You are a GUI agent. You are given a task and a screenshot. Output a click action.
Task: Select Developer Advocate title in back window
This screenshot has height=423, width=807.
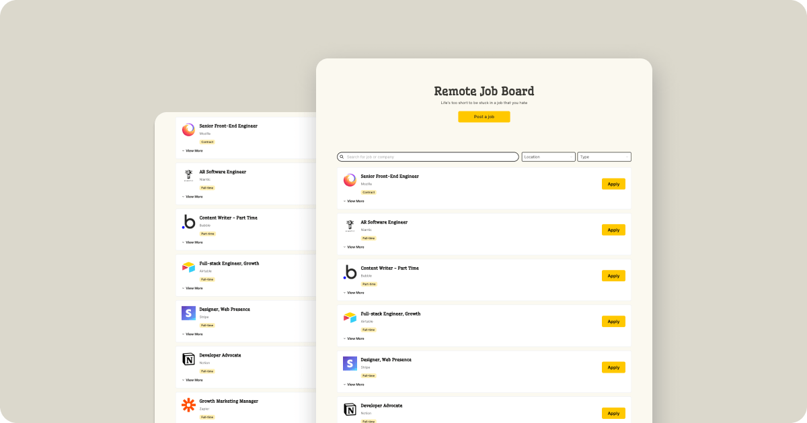pos(220,355)
